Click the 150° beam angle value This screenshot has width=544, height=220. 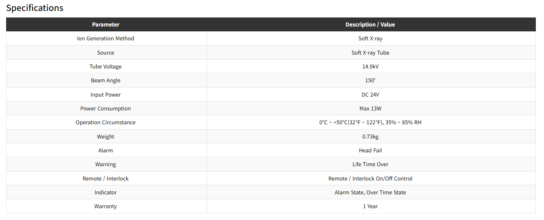(370, 81)
